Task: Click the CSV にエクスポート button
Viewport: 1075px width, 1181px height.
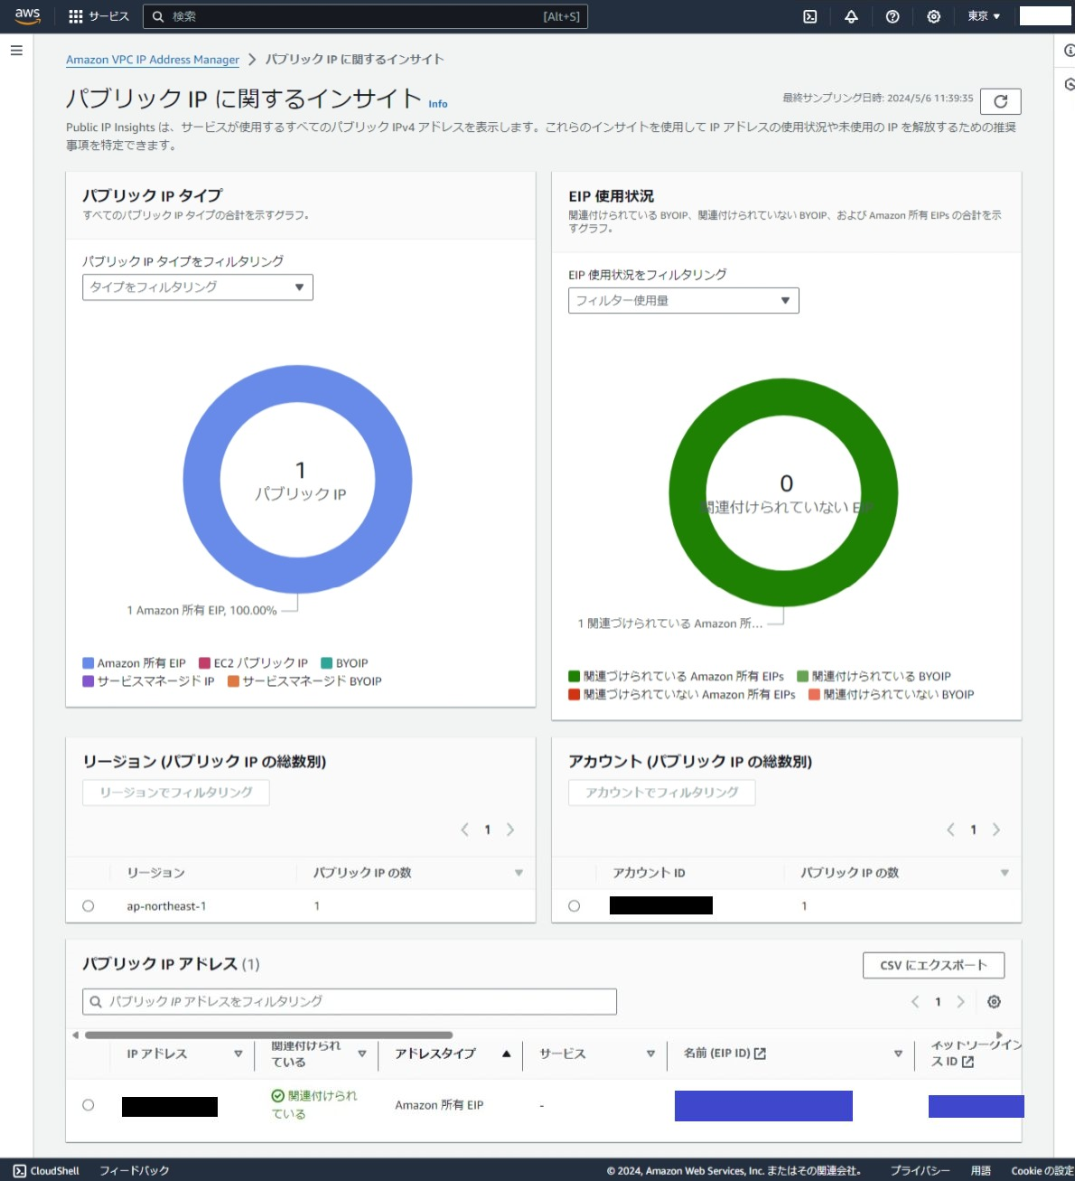Action: pos(934,965)
